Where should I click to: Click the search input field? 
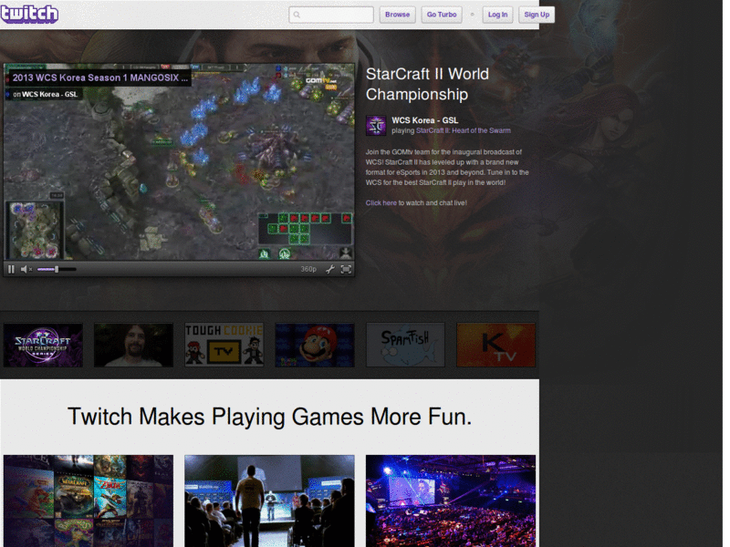coord(331,15)
